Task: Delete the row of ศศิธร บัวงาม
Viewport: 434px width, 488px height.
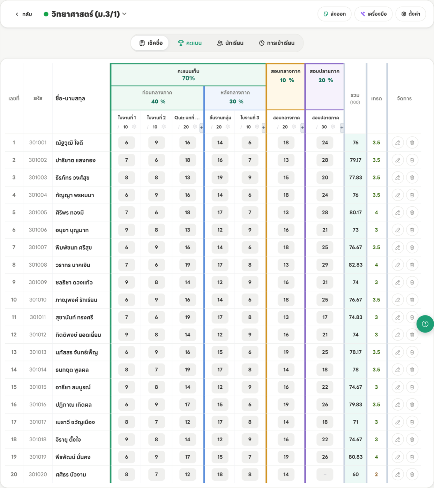Action: [412, 474]
